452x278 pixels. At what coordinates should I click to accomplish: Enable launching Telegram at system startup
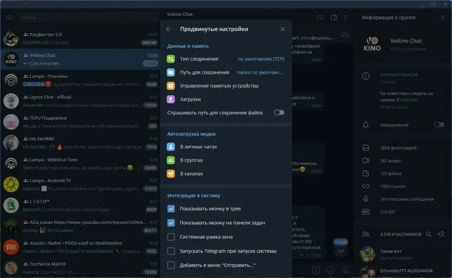(x=171, y=251)
